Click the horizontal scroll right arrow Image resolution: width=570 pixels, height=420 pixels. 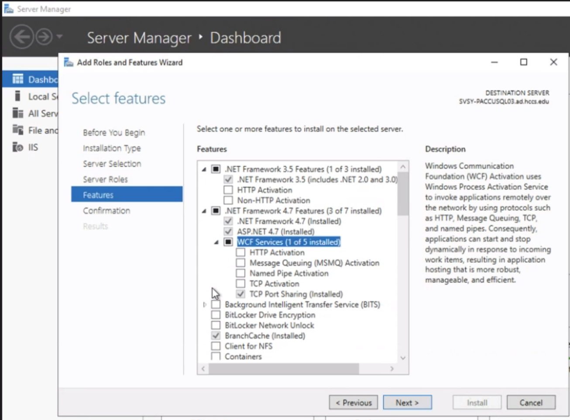(392, 369)
